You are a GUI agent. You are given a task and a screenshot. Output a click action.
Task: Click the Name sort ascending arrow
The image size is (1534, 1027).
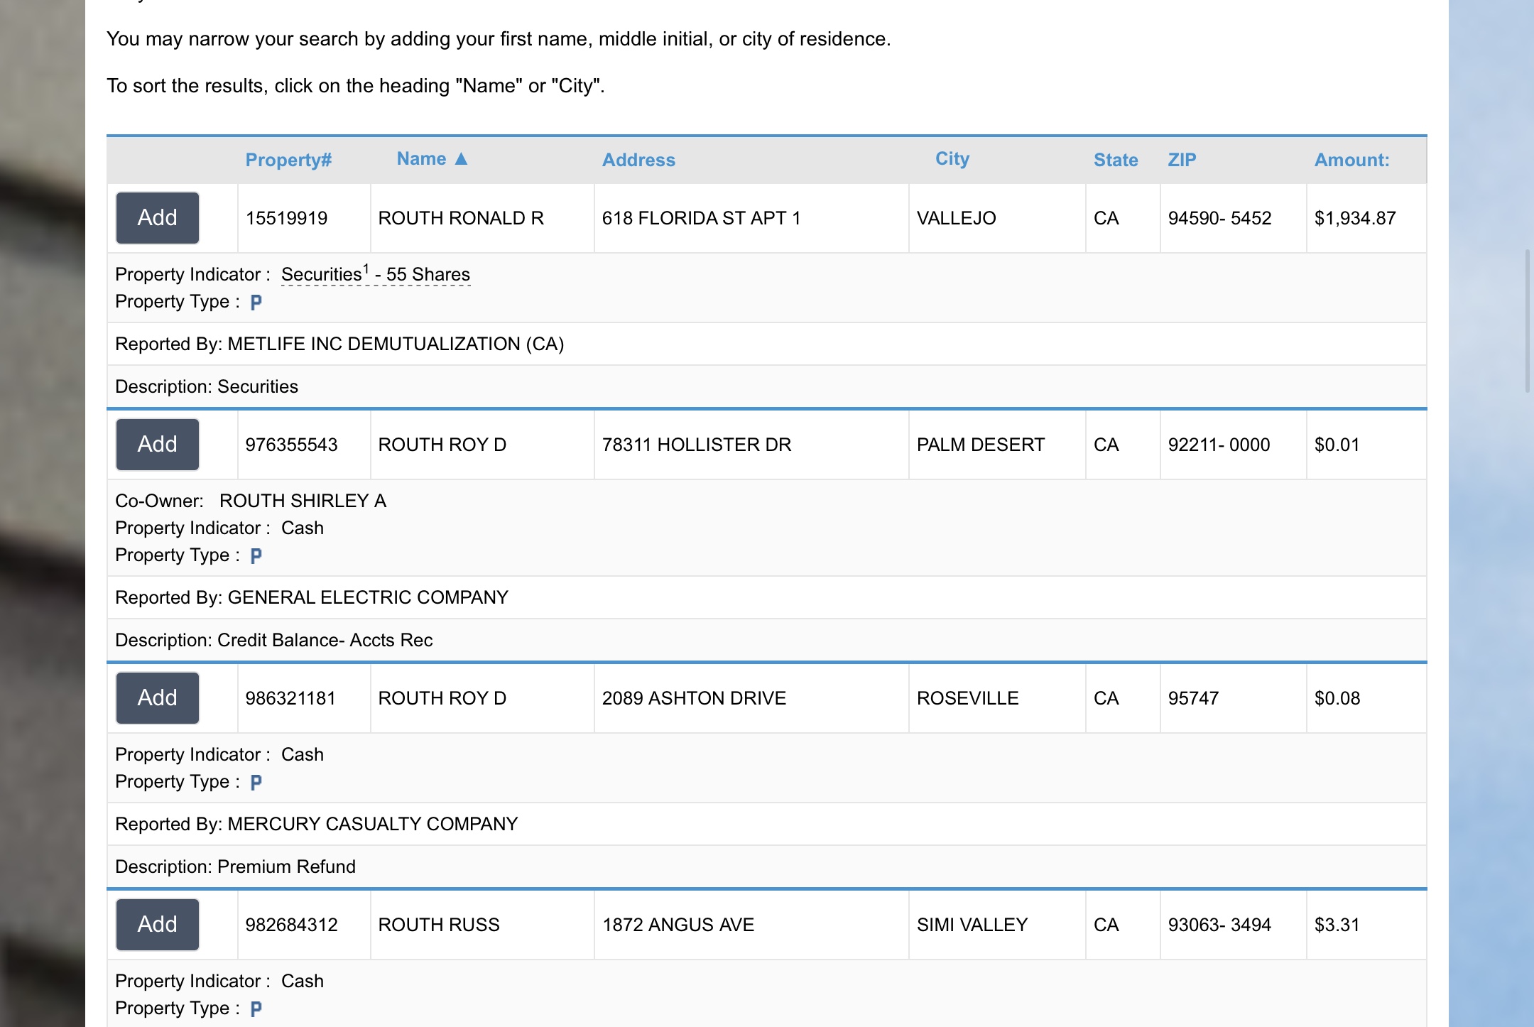click(461, 159)
